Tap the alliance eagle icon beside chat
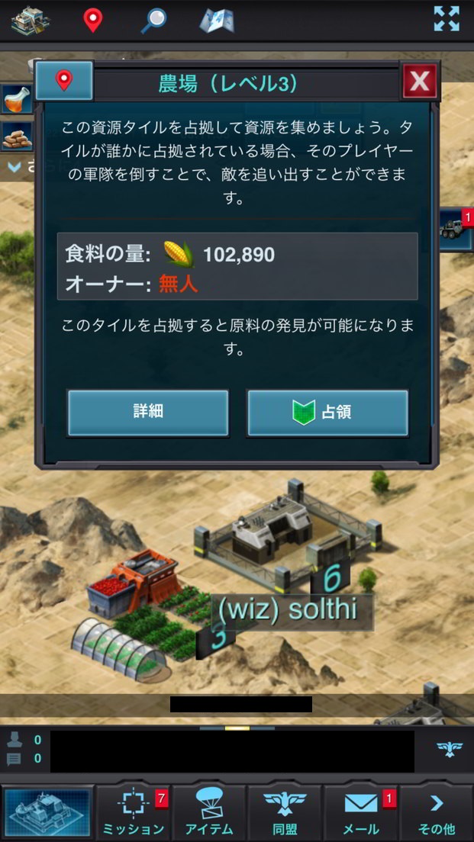The image size is (474, 842). tap(450, 750)
